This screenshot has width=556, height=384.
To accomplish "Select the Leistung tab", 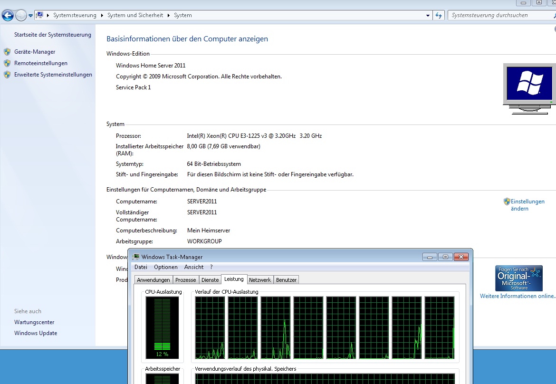I will pos(234,279).
